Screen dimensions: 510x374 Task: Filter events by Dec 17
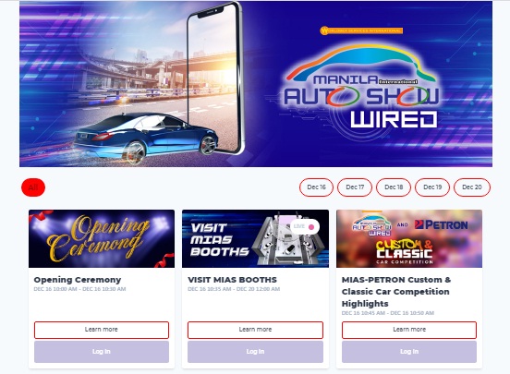point(355,187)
